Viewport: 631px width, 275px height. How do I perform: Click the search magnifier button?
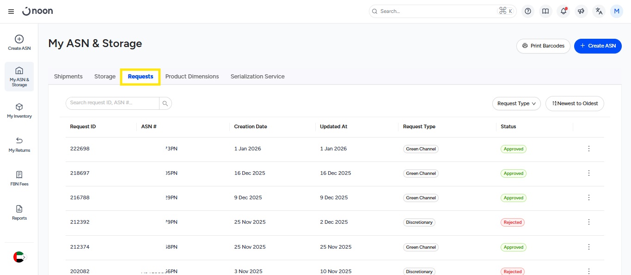tap(165, 103)
